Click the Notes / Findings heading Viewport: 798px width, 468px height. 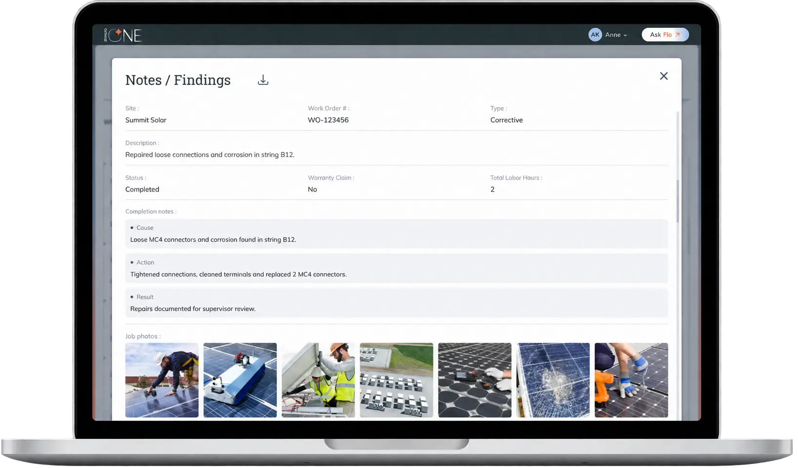tap(179, 80)
